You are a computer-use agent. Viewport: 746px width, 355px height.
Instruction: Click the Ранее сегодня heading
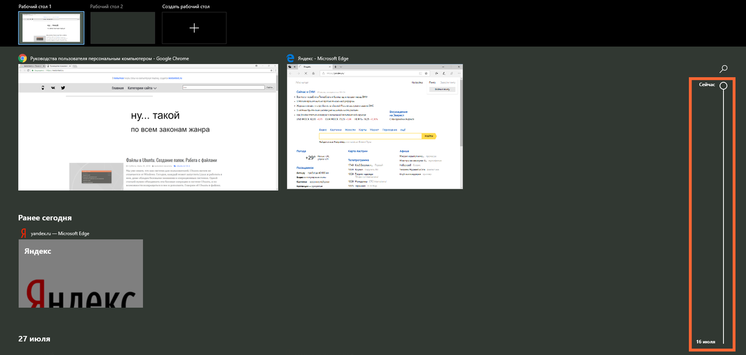click(45, 218)
